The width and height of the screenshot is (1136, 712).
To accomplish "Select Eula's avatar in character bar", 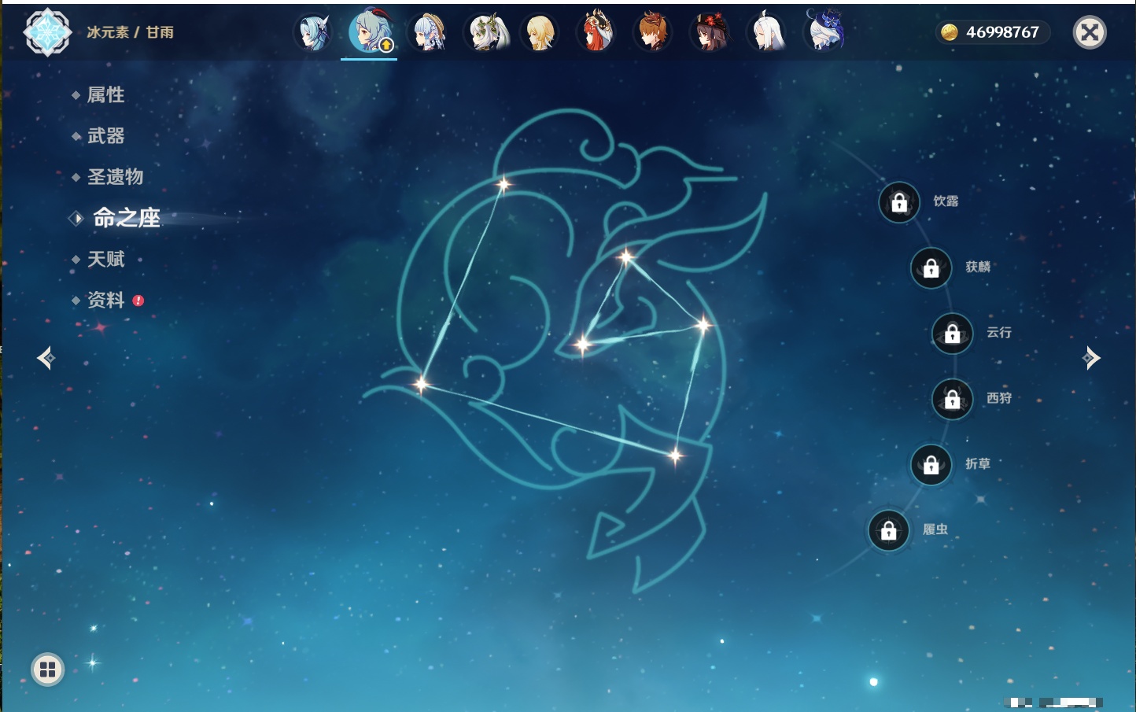I will pyautogui.click(x=313, y=32).
